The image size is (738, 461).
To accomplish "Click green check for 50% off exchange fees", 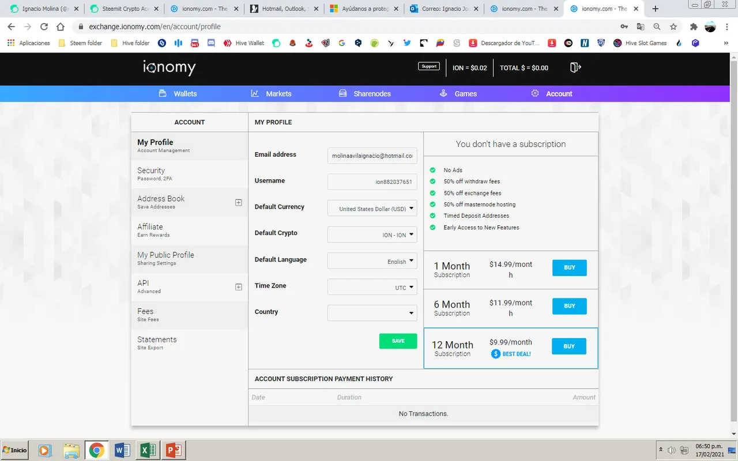I will coord(432,193).
